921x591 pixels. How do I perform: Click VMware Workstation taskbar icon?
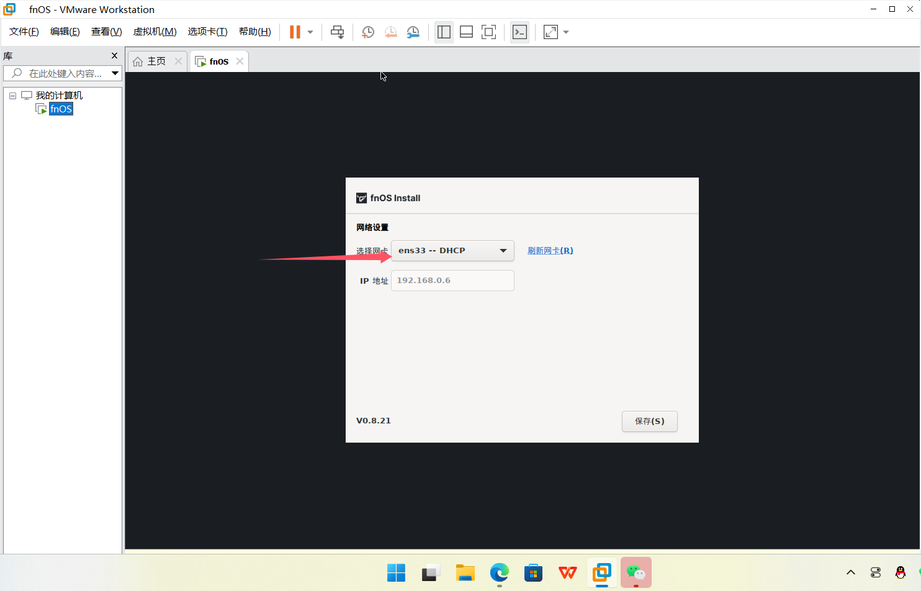tap(601, 572)
